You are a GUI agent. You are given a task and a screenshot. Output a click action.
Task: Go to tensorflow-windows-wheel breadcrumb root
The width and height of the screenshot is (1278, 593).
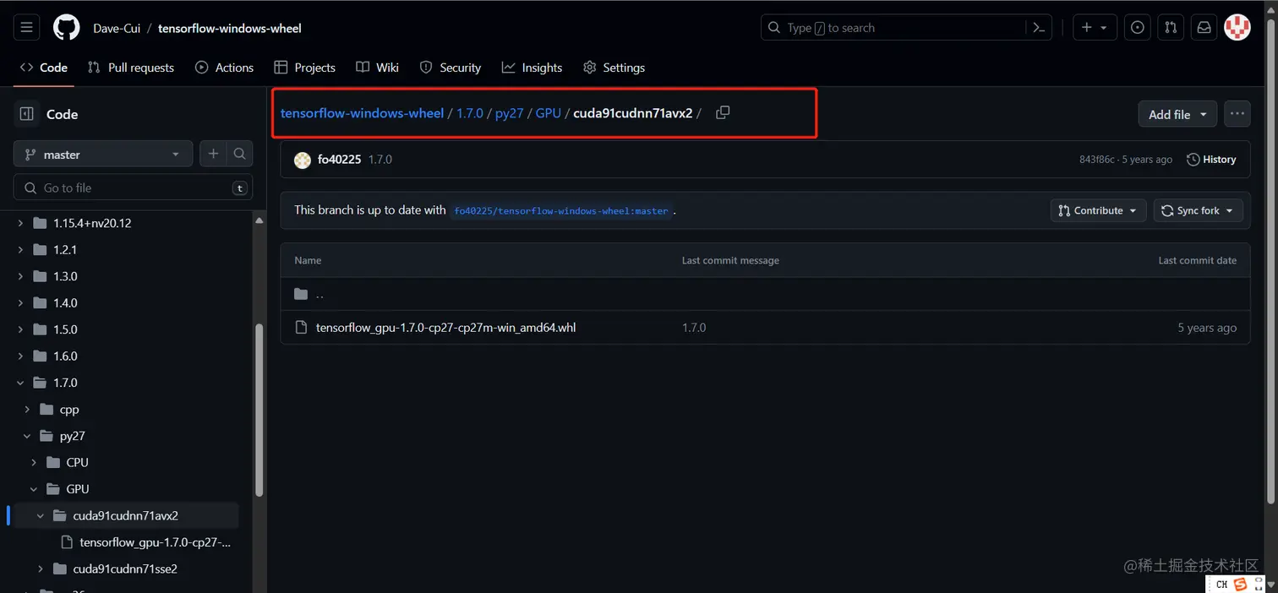point(362,113)
